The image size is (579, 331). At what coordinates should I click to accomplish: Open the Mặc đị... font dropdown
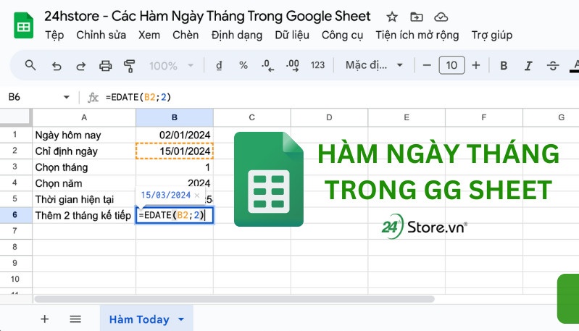pos(374,66)
